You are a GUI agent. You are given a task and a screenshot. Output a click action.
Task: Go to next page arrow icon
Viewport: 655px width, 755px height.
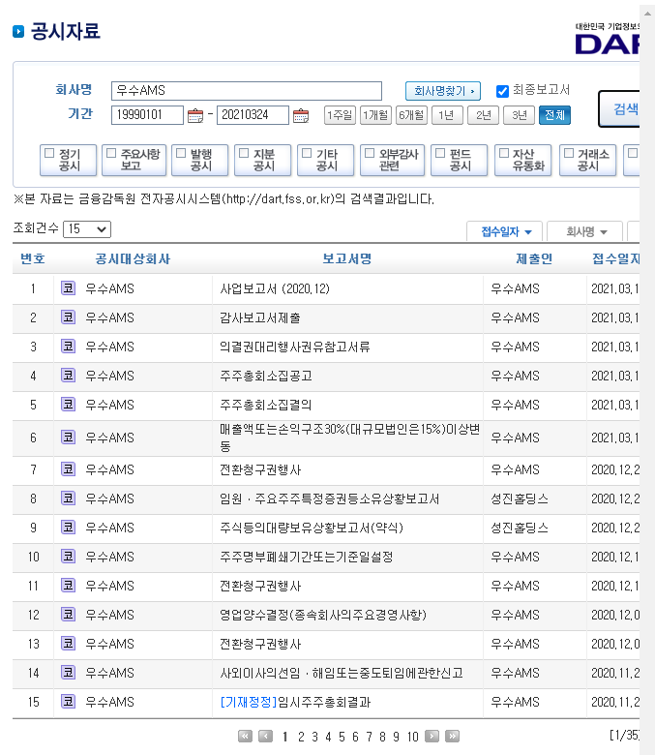click(x=432, y=737)
